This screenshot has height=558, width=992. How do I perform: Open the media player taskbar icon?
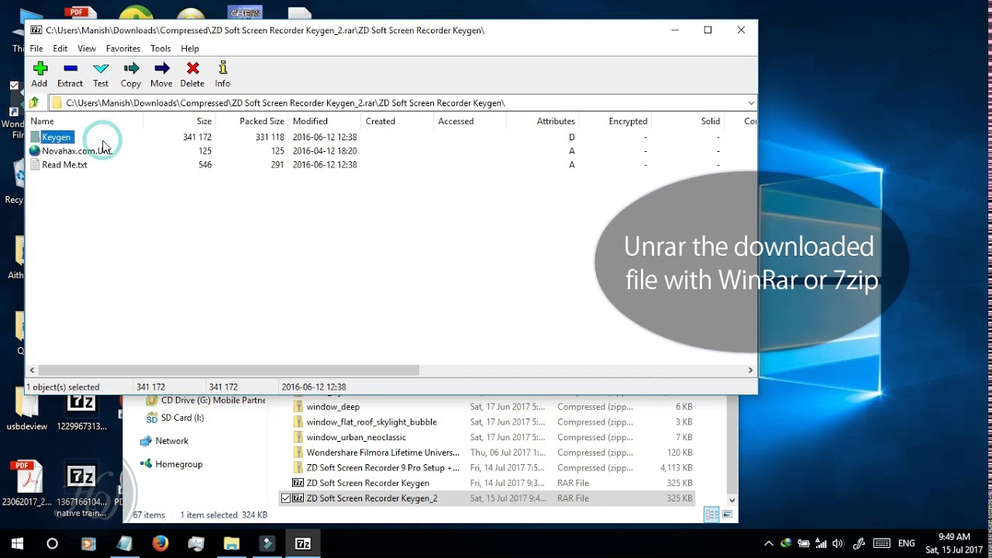click(x=88, y=544)
